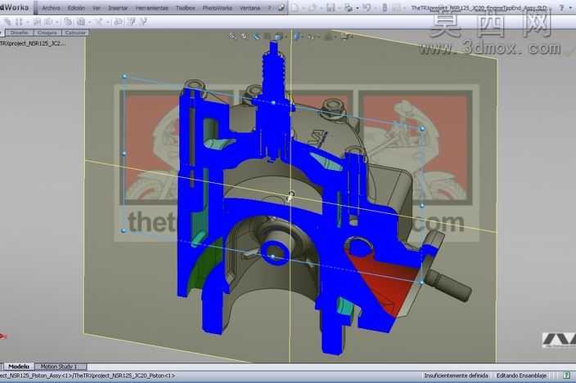Click the Apply Scene icon
This screenshot has height=383, width=576.
329,36
